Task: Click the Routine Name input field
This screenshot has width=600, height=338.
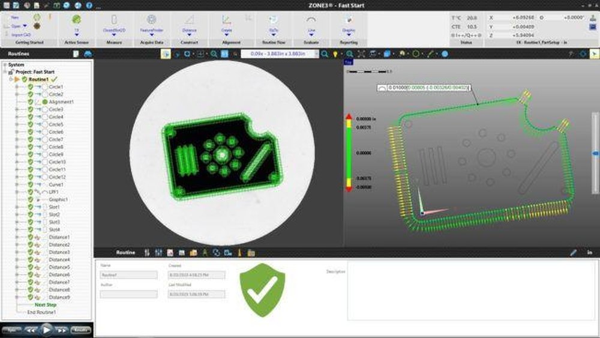Action: pyautogui.click(x=128, y=275)
